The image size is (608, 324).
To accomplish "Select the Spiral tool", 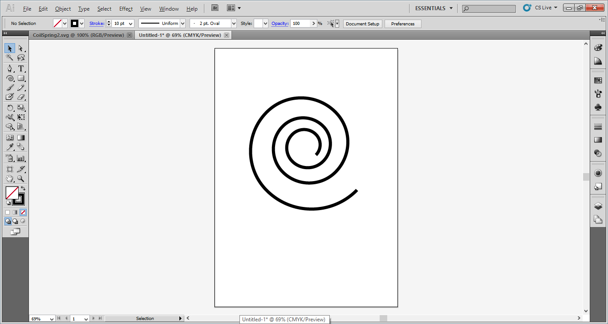I will click(x=10, y=78).
